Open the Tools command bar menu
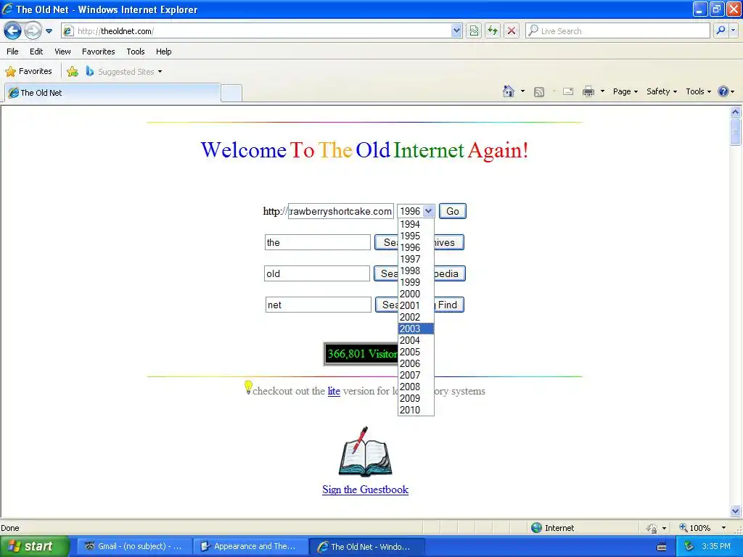 tap(698, 91)
